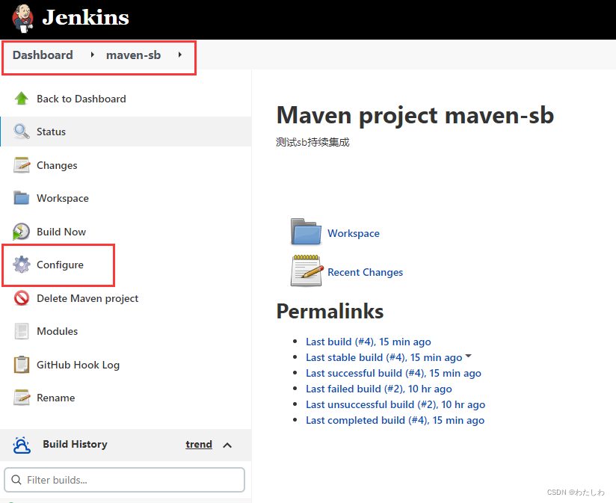Open GitHub Hook Log sidebar item
Viewport: 616px width, 503px height.
(x=78, y=365)
